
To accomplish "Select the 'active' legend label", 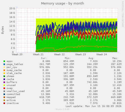I will [11, 100].
